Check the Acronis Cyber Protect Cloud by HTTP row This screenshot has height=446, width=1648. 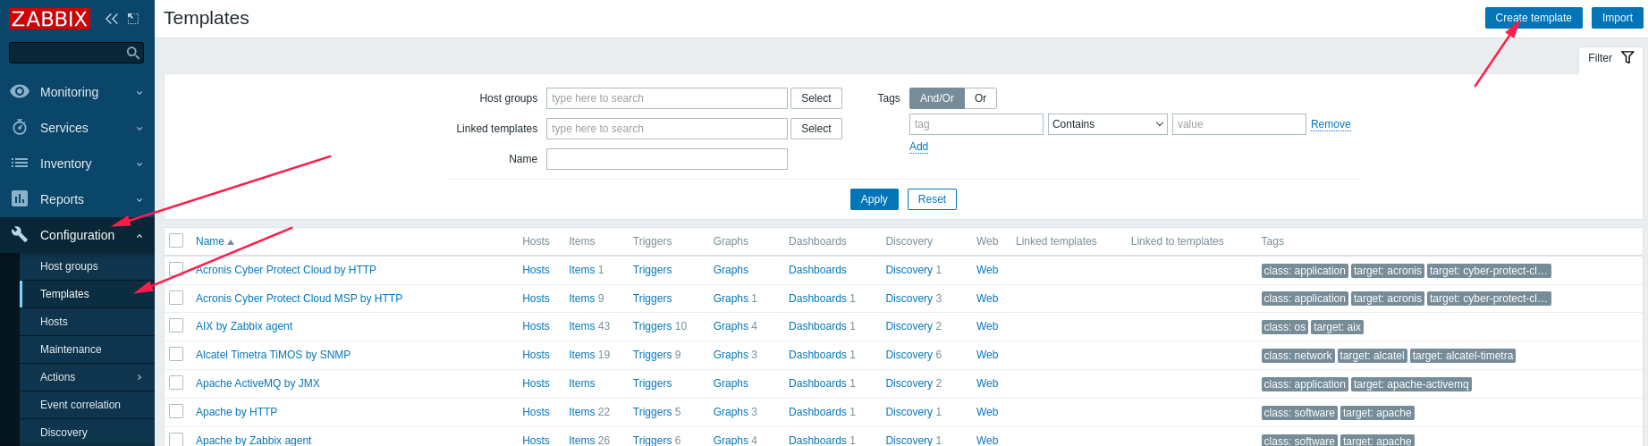click(x=176, y=270)
